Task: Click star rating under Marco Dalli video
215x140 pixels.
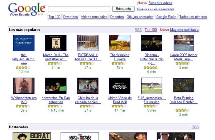Action: point(55,63)
